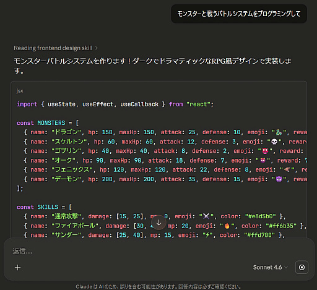
Task: Click the ドラゴン monster row
Action: (165, 132)
